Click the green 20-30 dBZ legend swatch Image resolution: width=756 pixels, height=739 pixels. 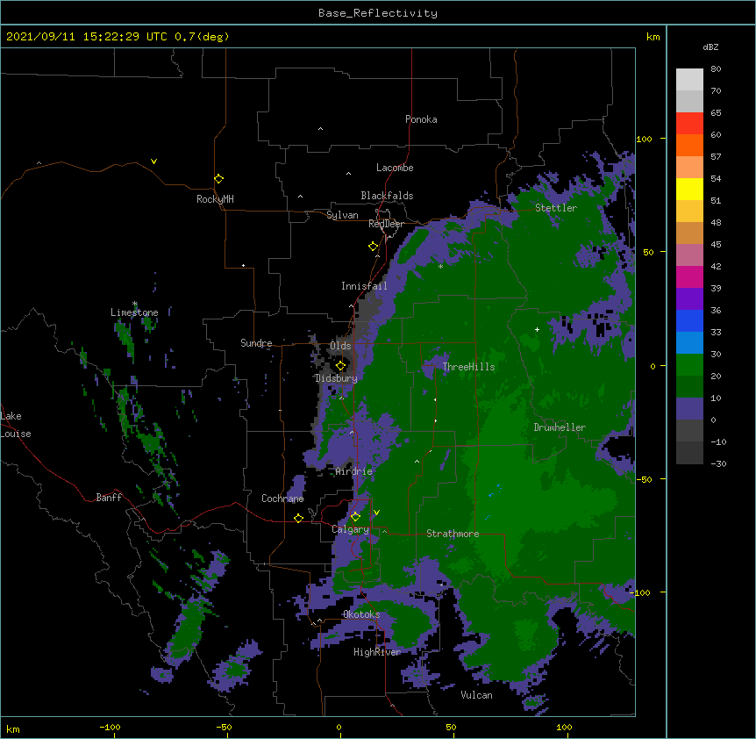tap(689, 365)
